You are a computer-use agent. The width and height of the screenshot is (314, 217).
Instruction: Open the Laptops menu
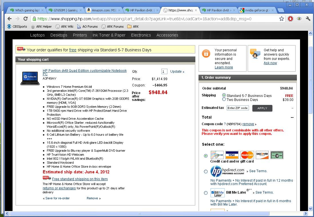[37, 35]
